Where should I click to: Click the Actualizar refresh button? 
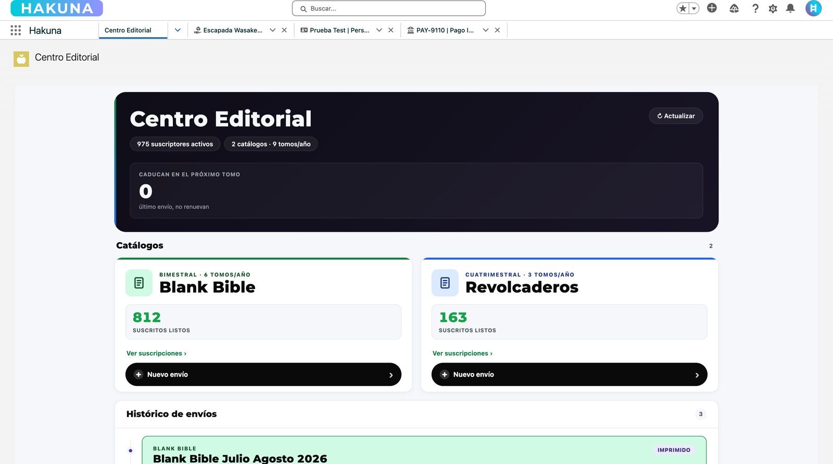676,116
